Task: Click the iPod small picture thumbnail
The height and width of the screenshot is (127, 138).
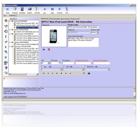Action: (54, 36)
